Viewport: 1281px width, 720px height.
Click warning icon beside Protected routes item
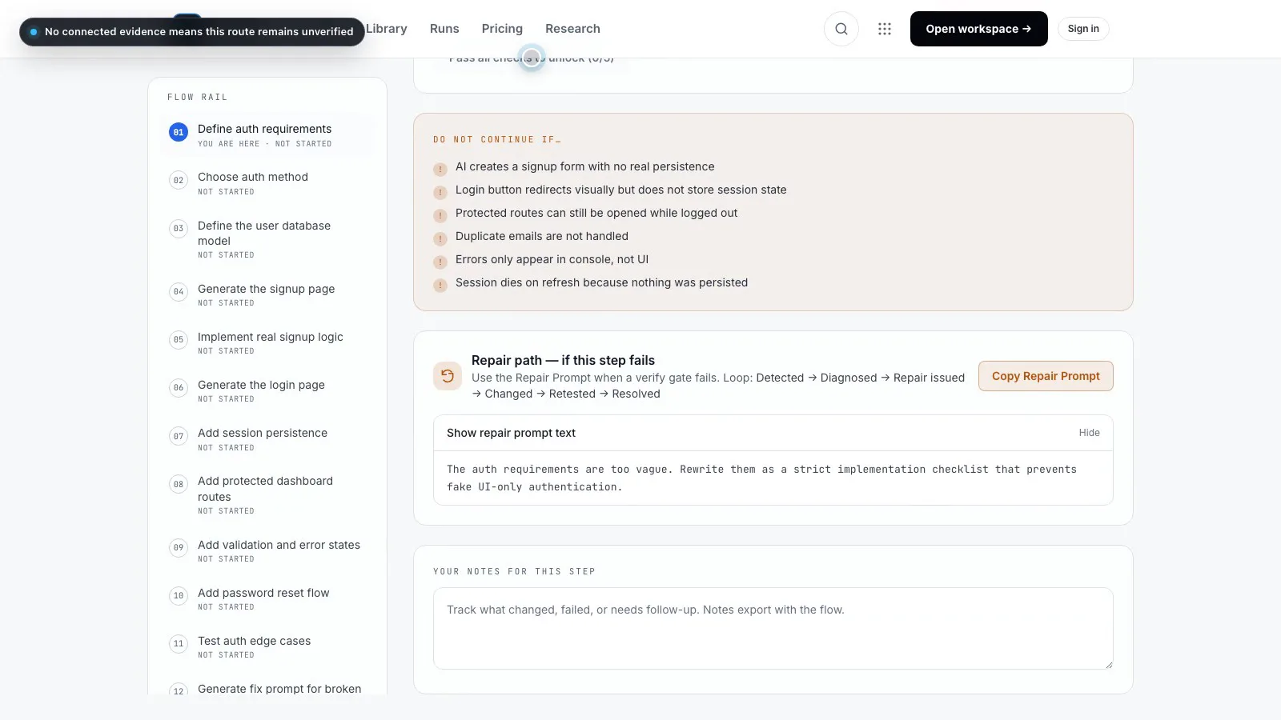point(440,216)
